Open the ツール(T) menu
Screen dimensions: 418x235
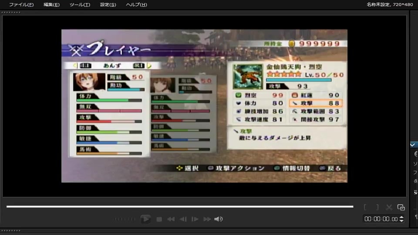pyautogui.click(x=80, y=4)
